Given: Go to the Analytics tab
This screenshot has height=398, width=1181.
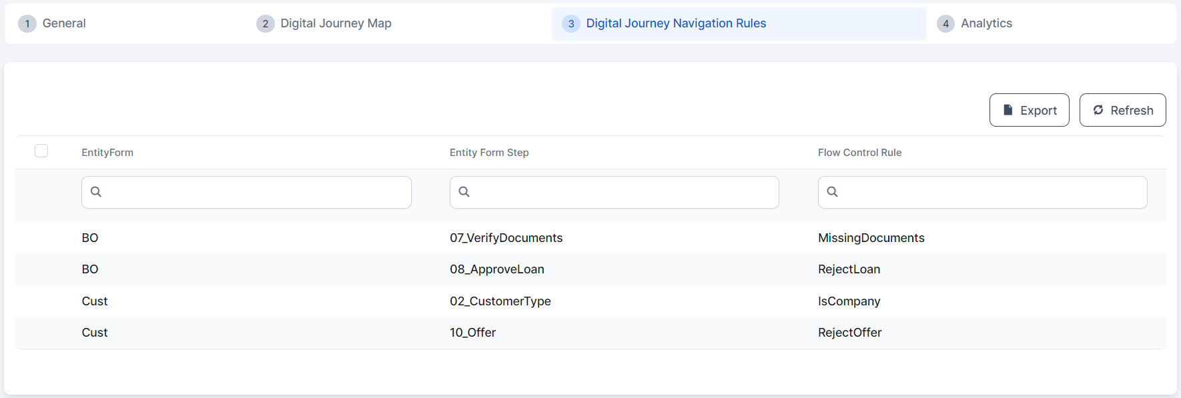Looking at the screenshot, I should coord(986,23).
